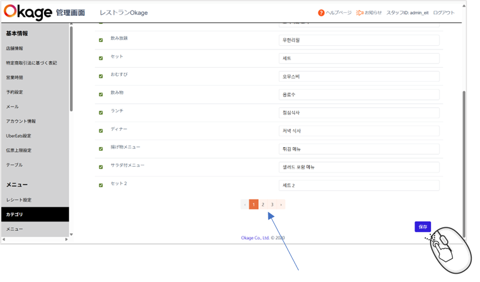Click the ログアウト link
The height and width of the screenshot is (282, 480).
pos(444,12)
